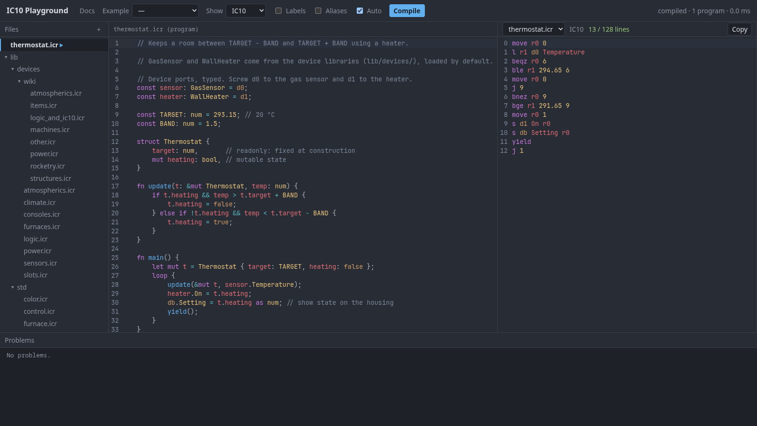Click the 's db Setting r0' output line
Image resolution: width=757 pixels, height=426 pixels.
tap(541, 133)
